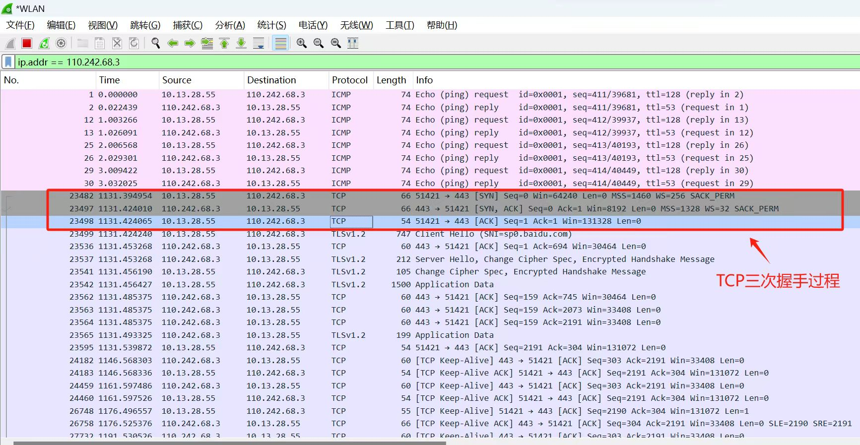Open the 帮助(H) menu
This screenshot has height=445, width=860.
coord(442,25)
